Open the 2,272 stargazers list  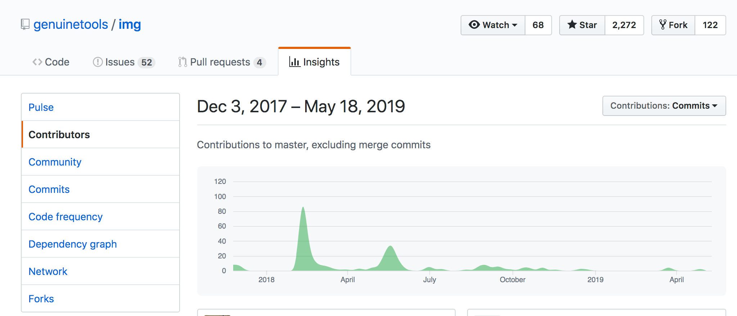624,25
